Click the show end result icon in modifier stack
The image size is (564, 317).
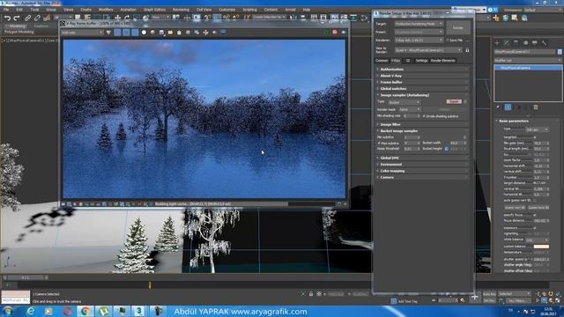508,107
